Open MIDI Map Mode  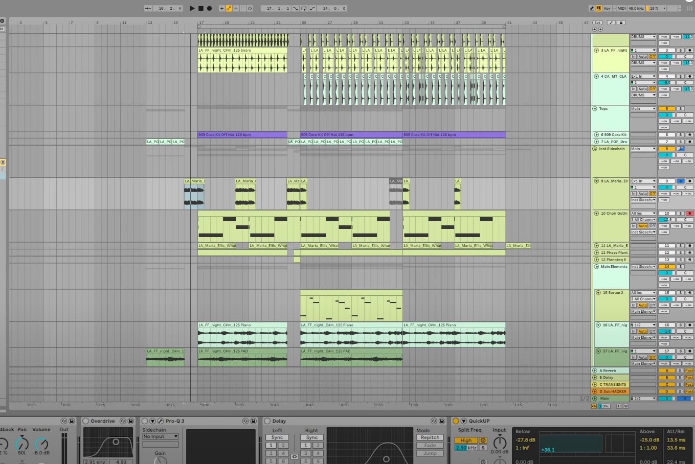click(x=621, y=8)
